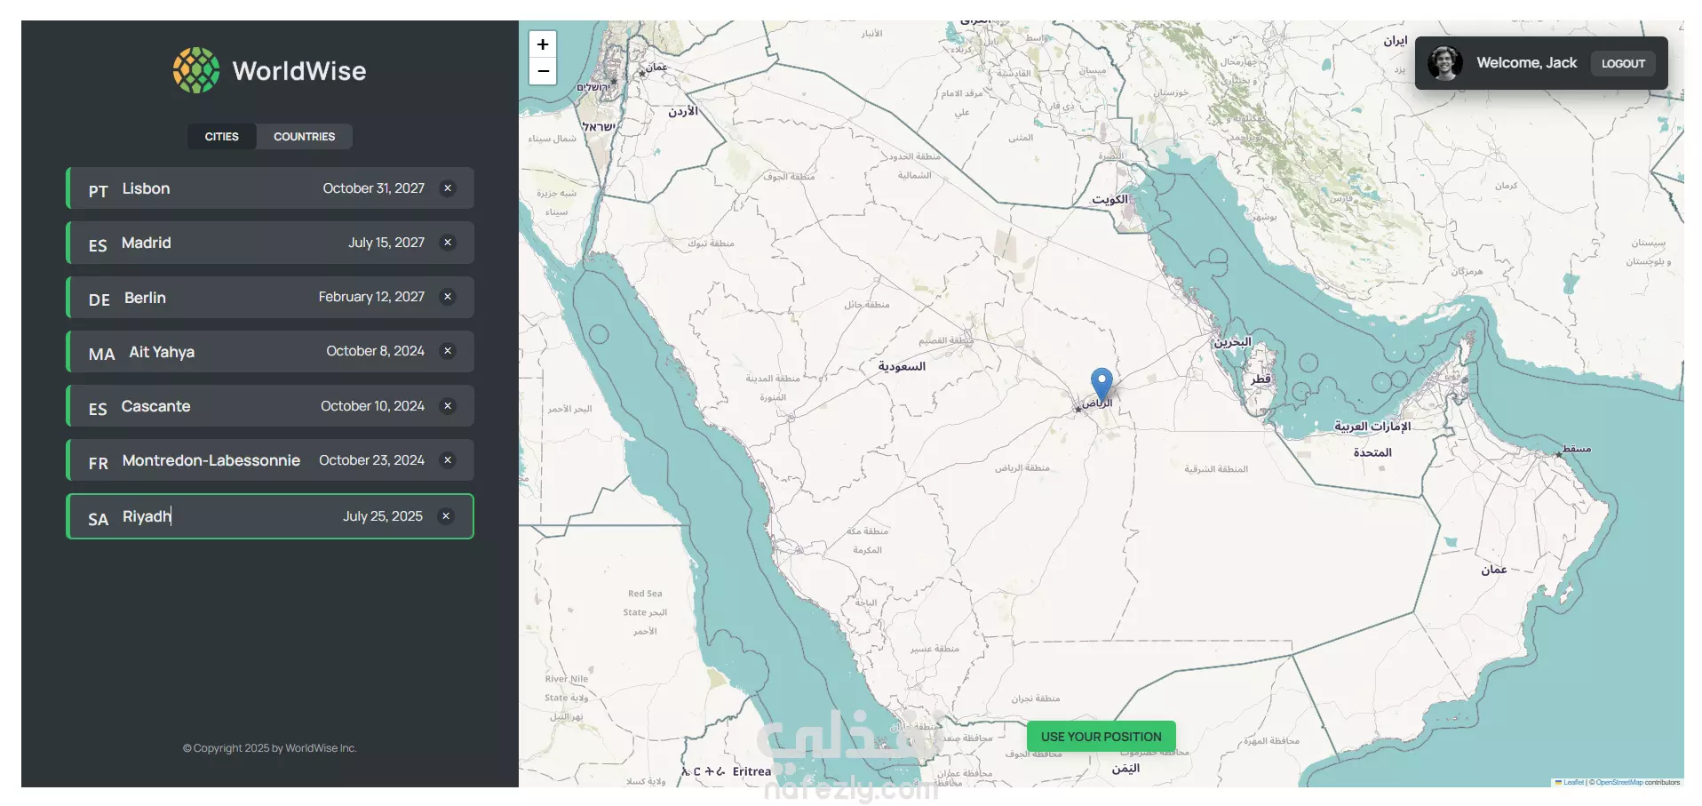Log out using the Logout button
The image size is (1702, 806).
(1623, 63)
